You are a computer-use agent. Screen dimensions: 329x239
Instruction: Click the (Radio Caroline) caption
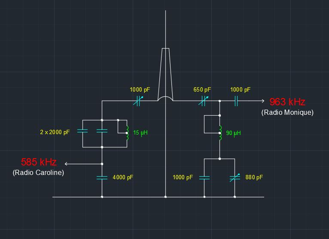[38, 173]
